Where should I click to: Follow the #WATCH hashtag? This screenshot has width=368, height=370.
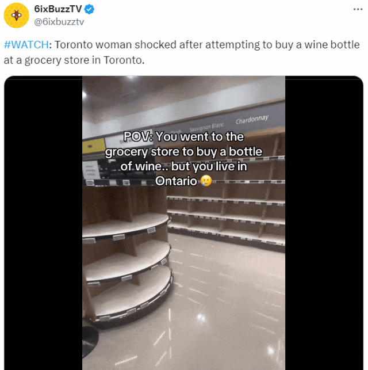(26, 45)
